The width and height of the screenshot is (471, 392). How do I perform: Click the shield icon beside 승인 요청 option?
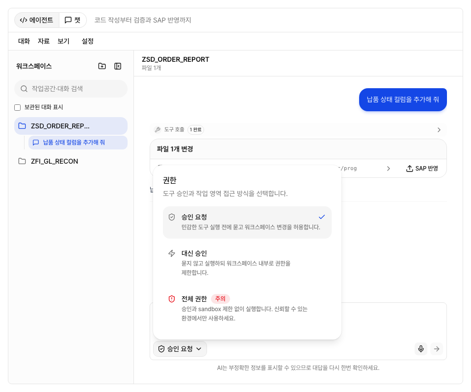[x=172, y=217]
